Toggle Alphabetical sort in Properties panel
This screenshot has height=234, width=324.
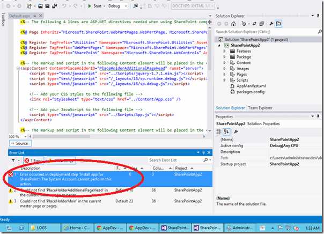226,131
